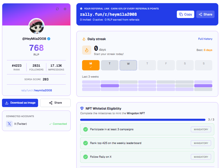Select Wednesday dashed streak day tile
The height and width of the screenshot is (168, 222).
click(x=128, y=65)
